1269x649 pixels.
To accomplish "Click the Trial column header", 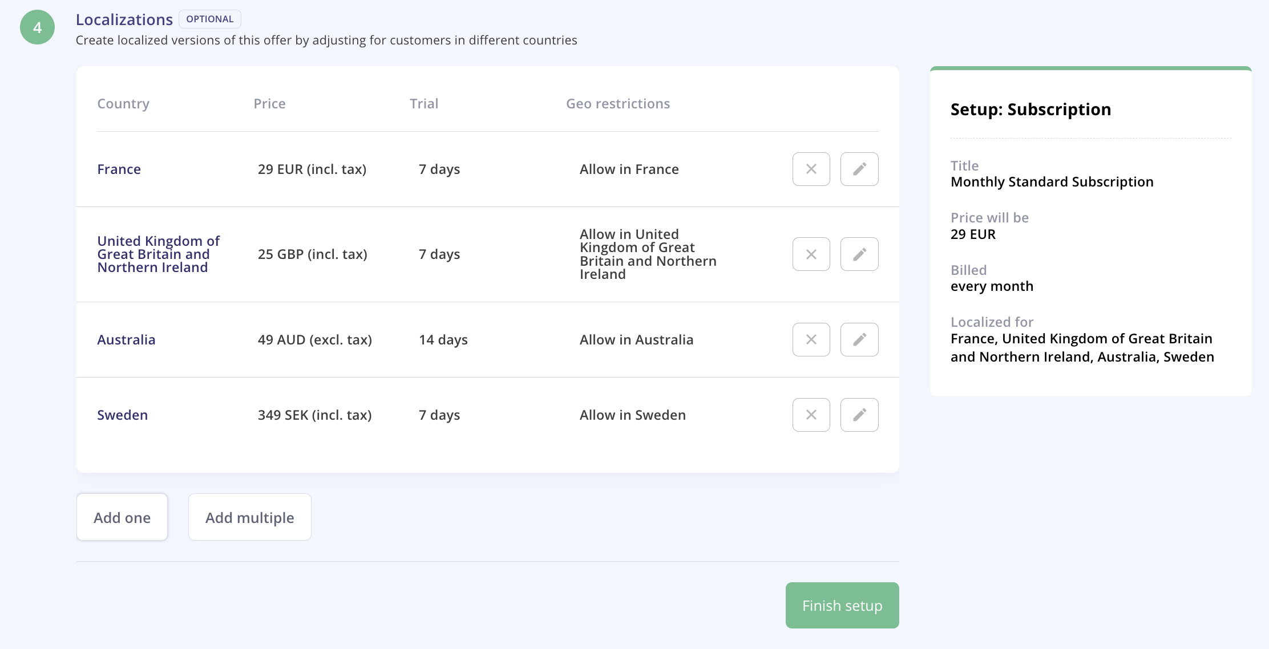I will point(424,104).
